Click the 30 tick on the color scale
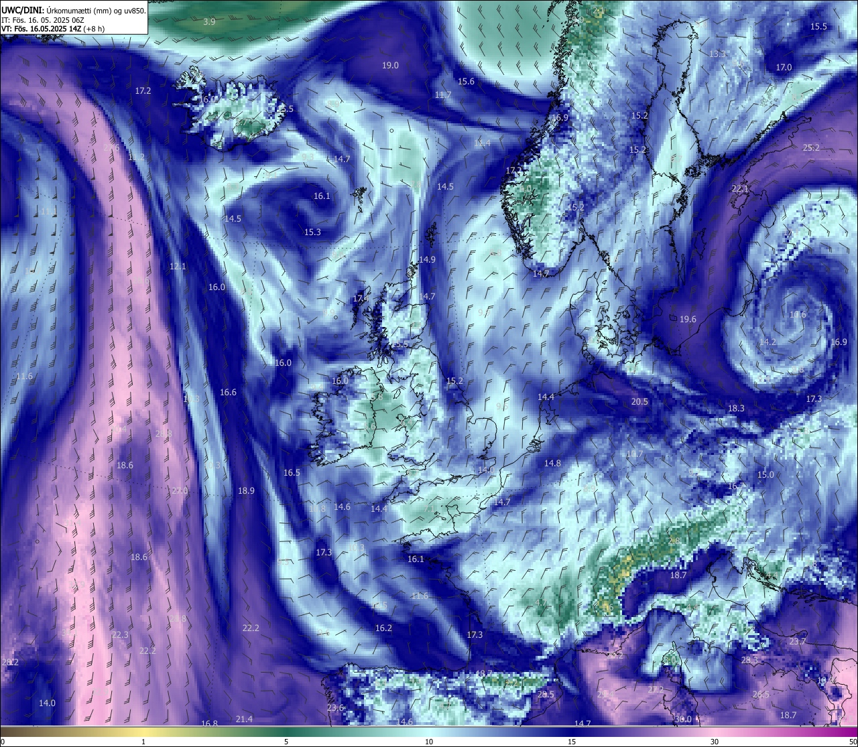 point(715,742)
